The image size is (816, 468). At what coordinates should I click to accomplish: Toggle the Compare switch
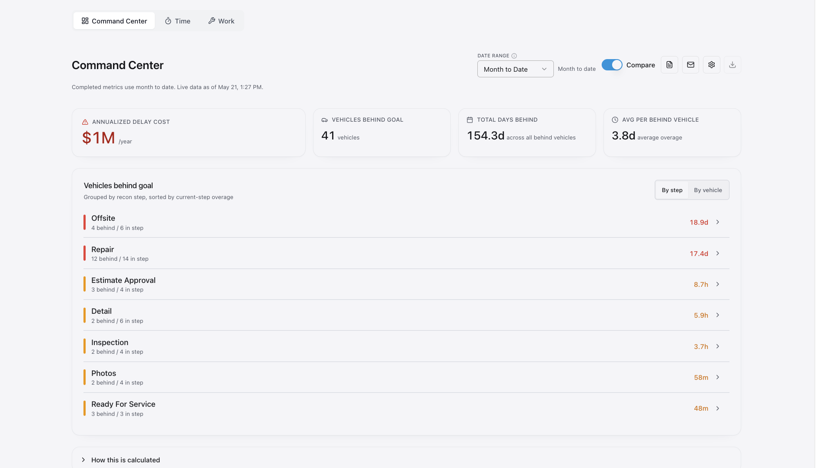[612, 65]
